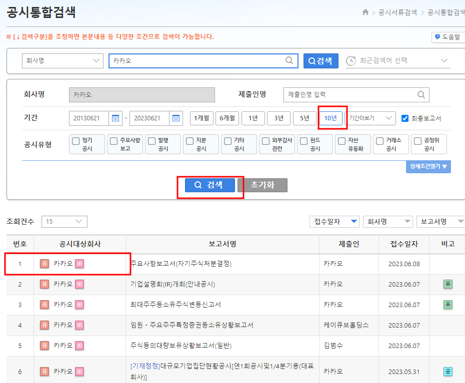Open 최대주주등소유주식변동신고서 report
This screenshot has width=465, height=383.
(175, 305)
